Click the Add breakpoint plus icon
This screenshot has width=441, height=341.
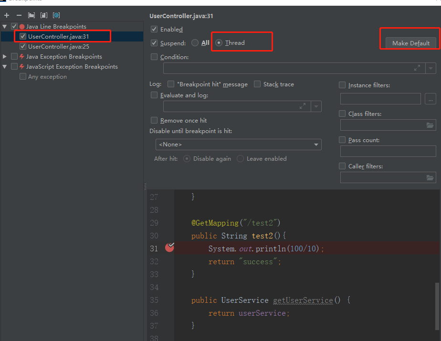click(x=7, y=16)
